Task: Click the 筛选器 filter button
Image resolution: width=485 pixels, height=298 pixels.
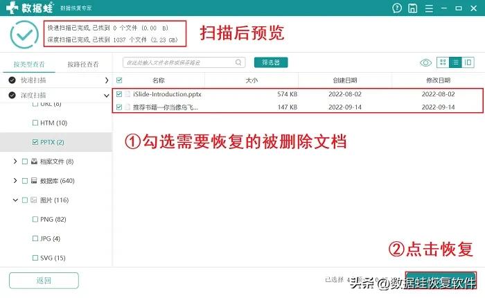Action: [271, 62]
